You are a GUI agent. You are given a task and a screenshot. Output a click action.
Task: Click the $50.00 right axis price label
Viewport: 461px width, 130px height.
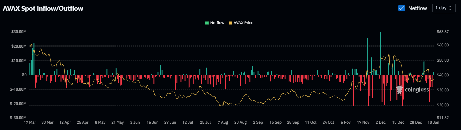click(443, 60)
